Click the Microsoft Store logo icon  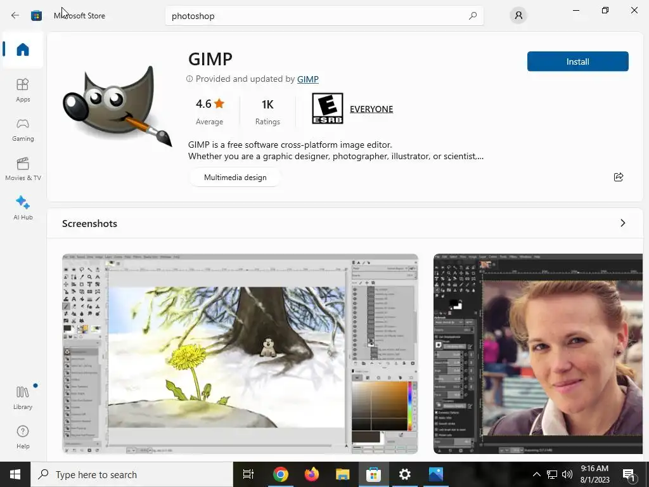point(36,16)
